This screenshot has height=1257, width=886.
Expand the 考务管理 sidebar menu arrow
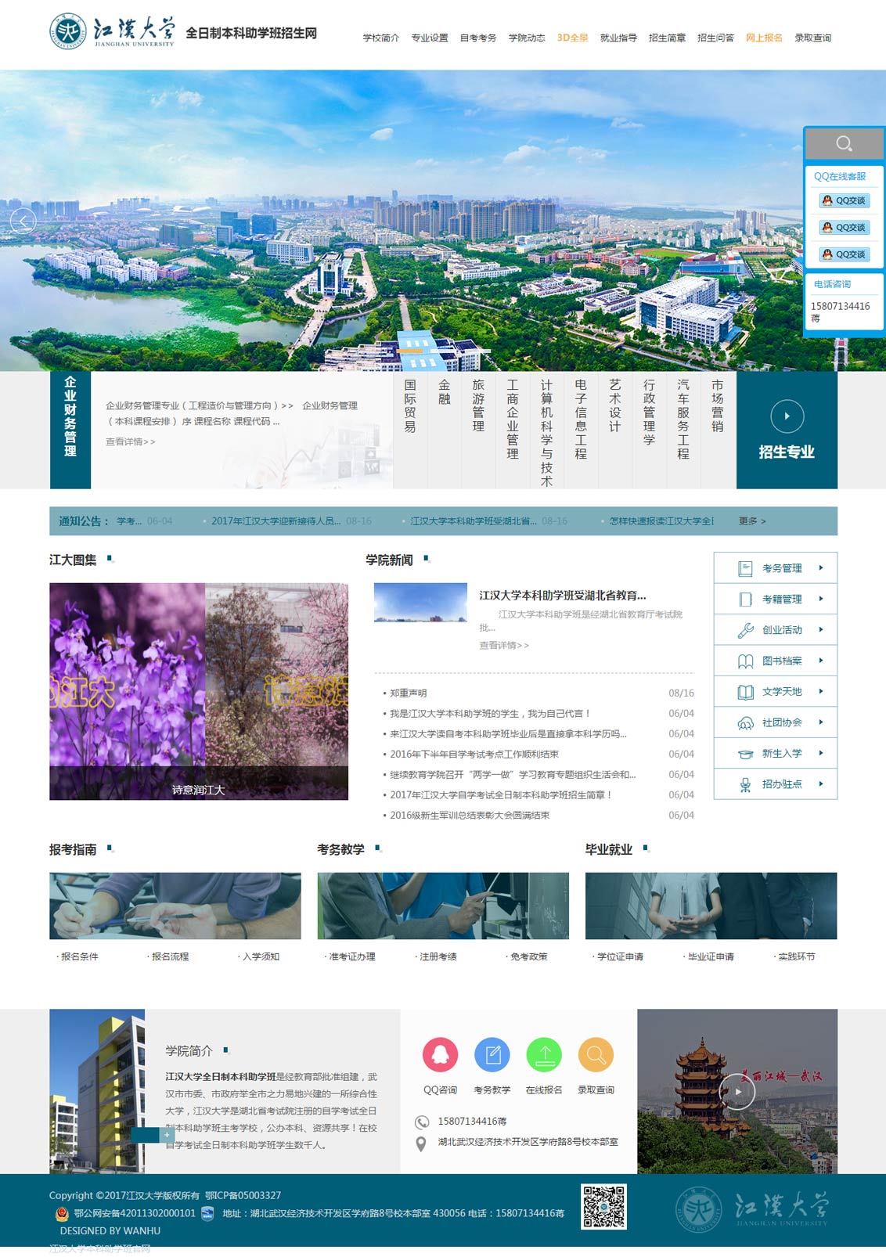(x=820, y=568)
